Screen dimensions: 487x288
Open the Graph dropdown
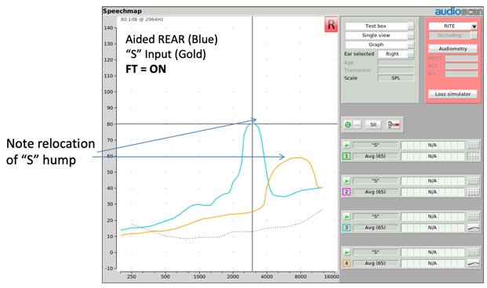pyautogui.click(x=380, y=45)
